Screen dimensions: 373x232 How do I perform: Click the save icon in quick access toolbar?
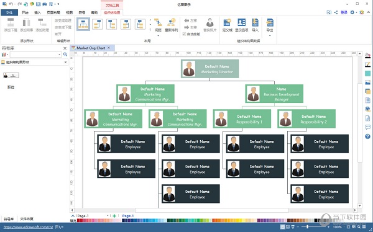click(38, 4)
